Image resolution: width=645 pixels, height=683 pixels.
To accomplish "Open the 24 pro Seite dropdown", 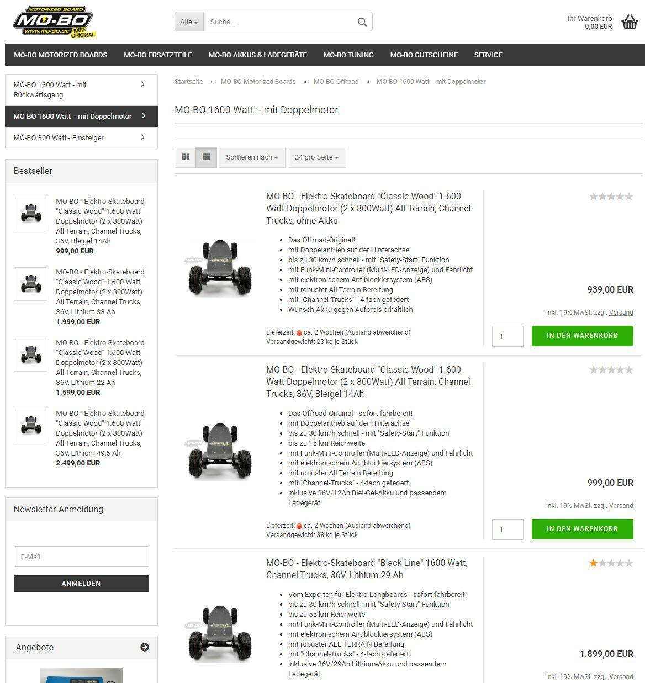I will point(316,157).
